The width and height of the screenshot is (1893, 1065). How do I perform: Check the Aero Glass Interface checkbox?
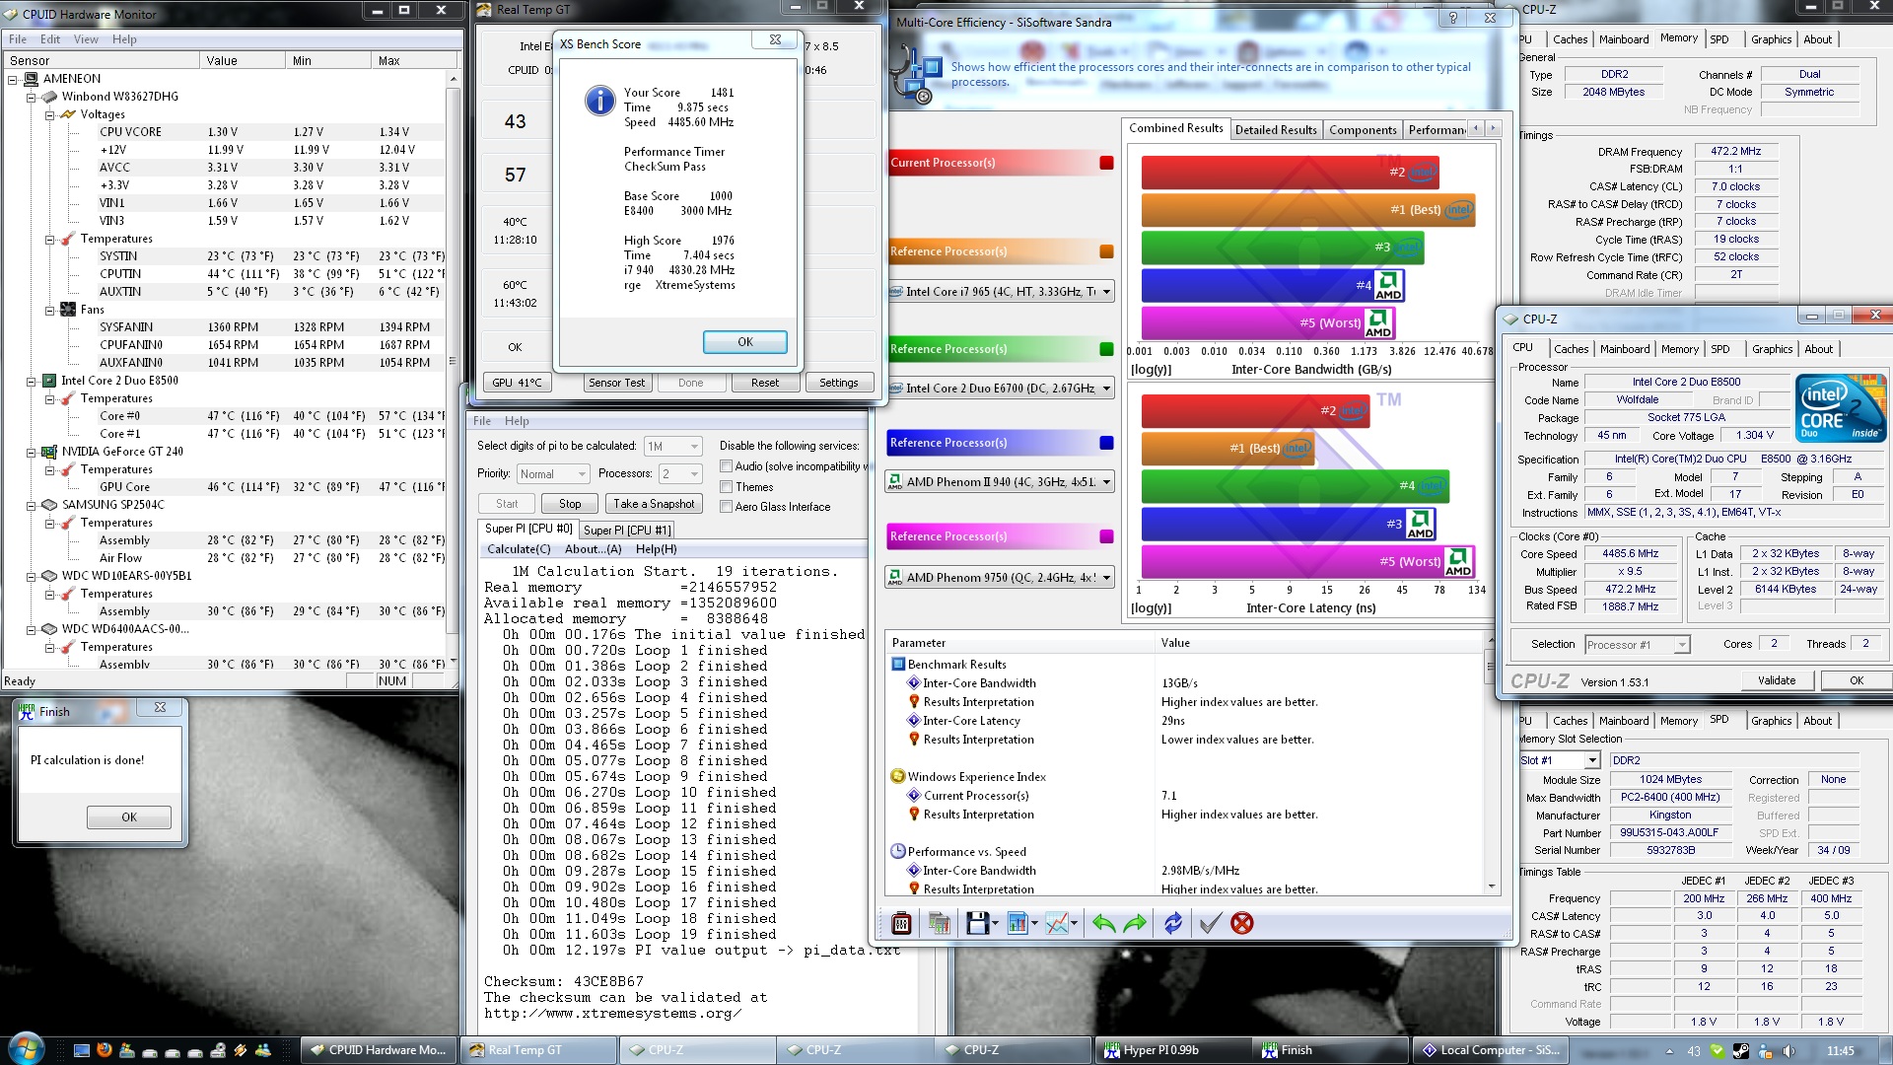pyautogui.click(x=726, y=507)
